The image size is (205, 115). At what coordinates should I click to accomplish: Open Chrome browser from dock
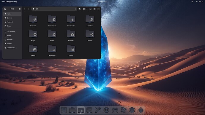click(x=106, y=110)
